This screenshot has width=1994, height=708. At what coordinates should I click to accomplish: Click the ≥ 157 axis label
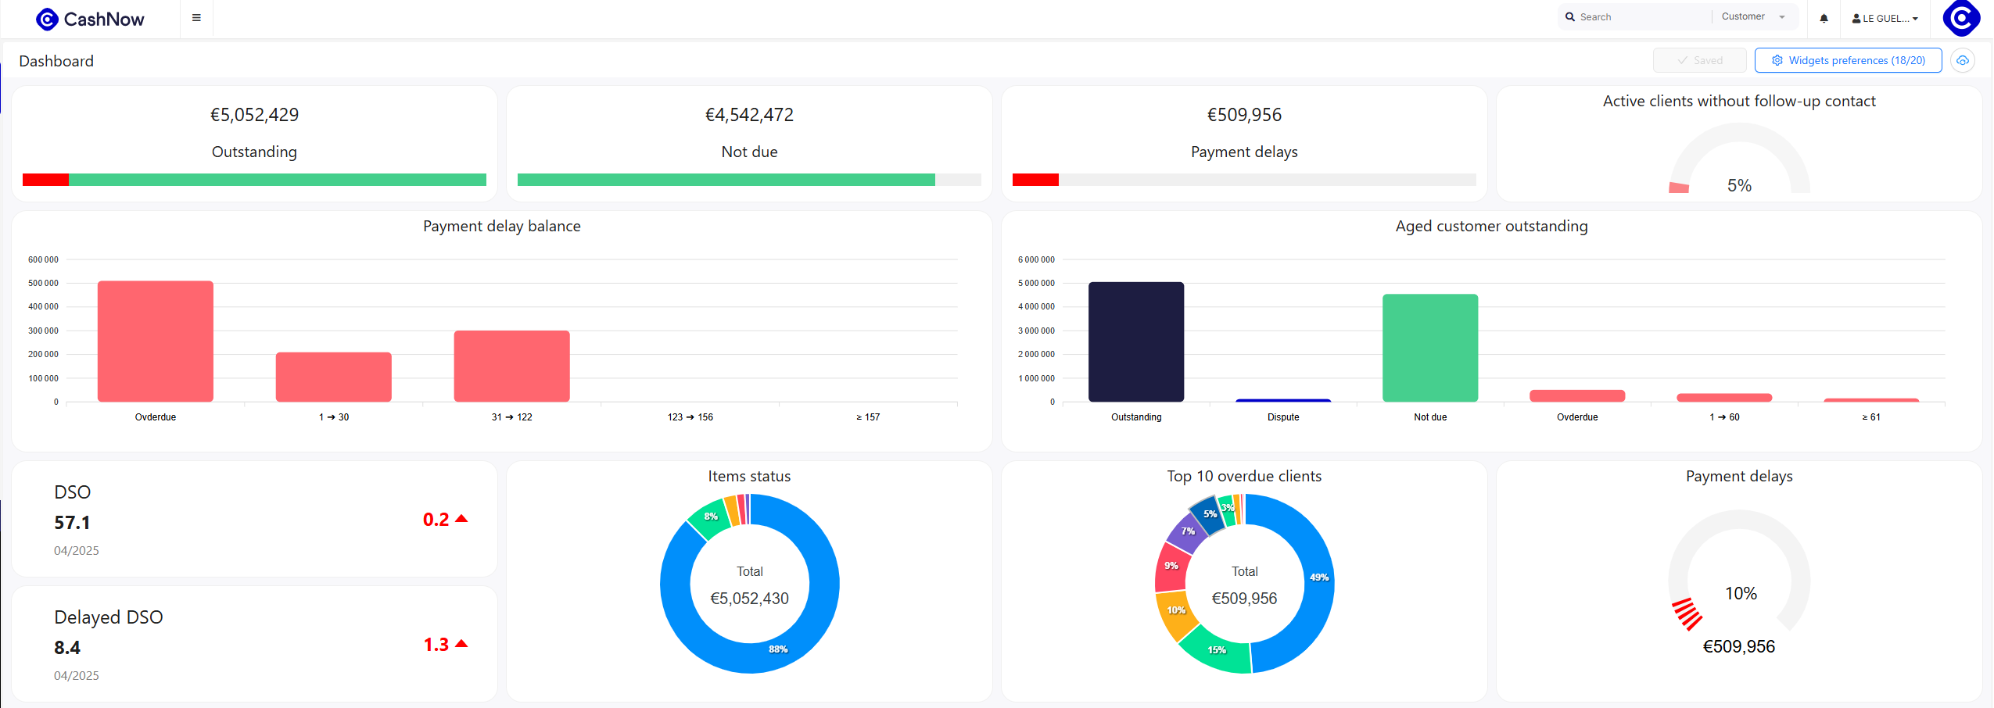coord(868,417)
